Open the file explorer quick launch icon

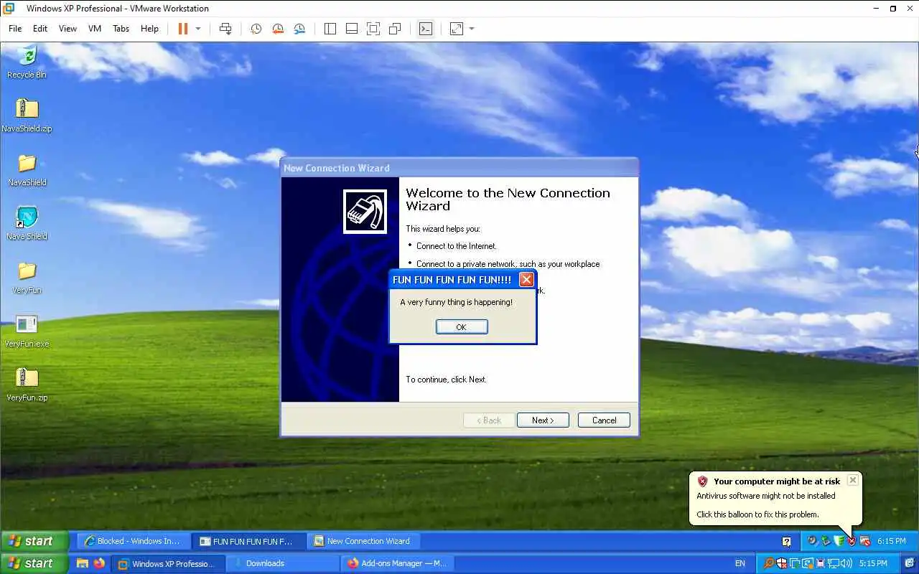83,563
